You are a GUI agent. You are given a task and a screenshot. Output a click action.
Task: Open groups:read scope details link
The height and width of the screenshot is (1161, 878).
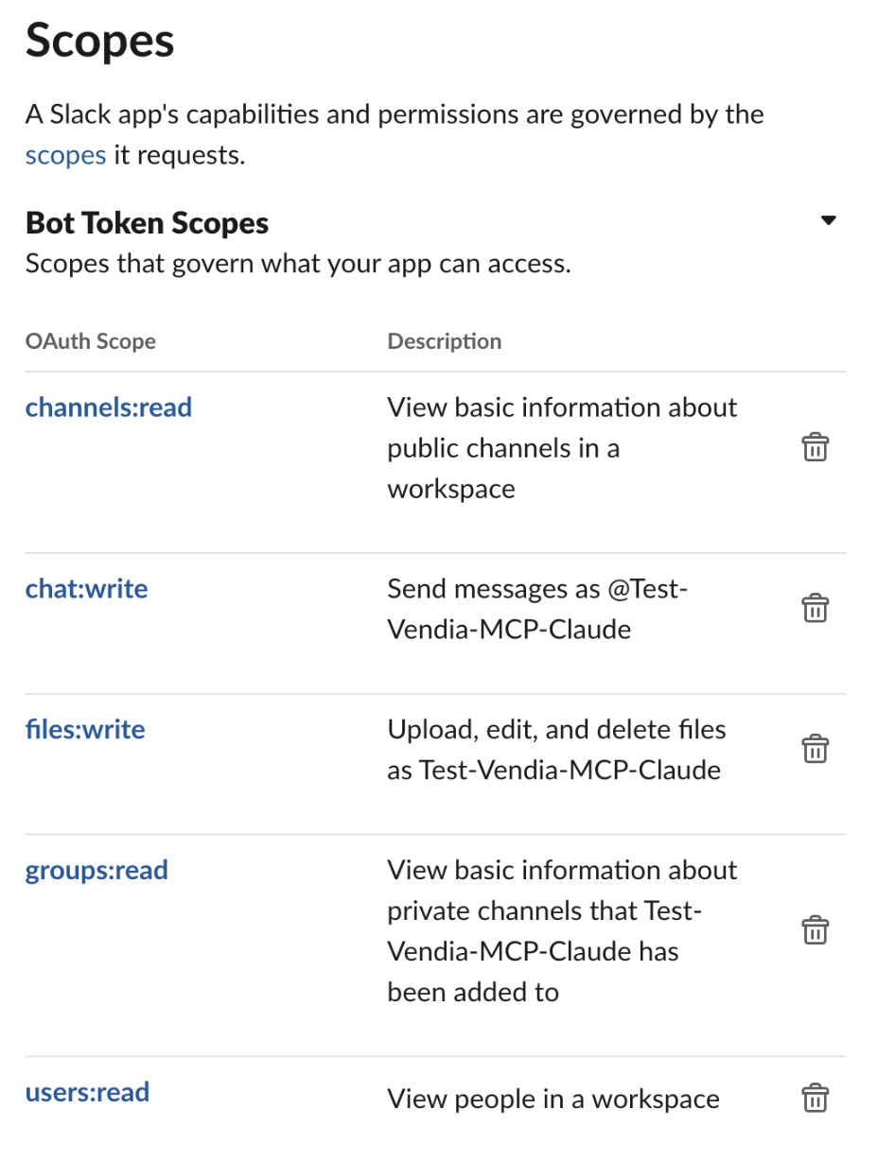click(x=97, y=870)
